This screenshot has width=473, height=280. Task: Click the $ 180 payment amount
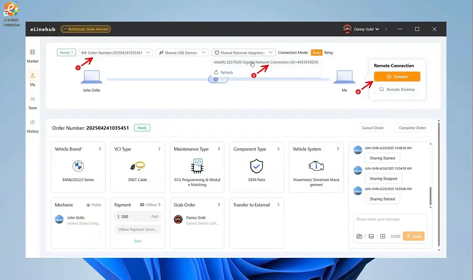[123, 216]
